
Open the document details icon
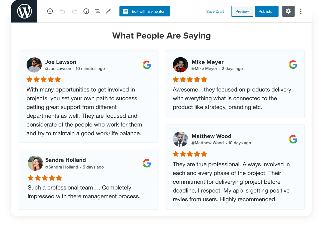point(86,11)
